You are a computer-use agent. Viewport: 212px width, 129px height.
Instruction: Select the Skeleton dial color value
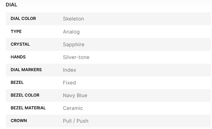coord(73,19)
